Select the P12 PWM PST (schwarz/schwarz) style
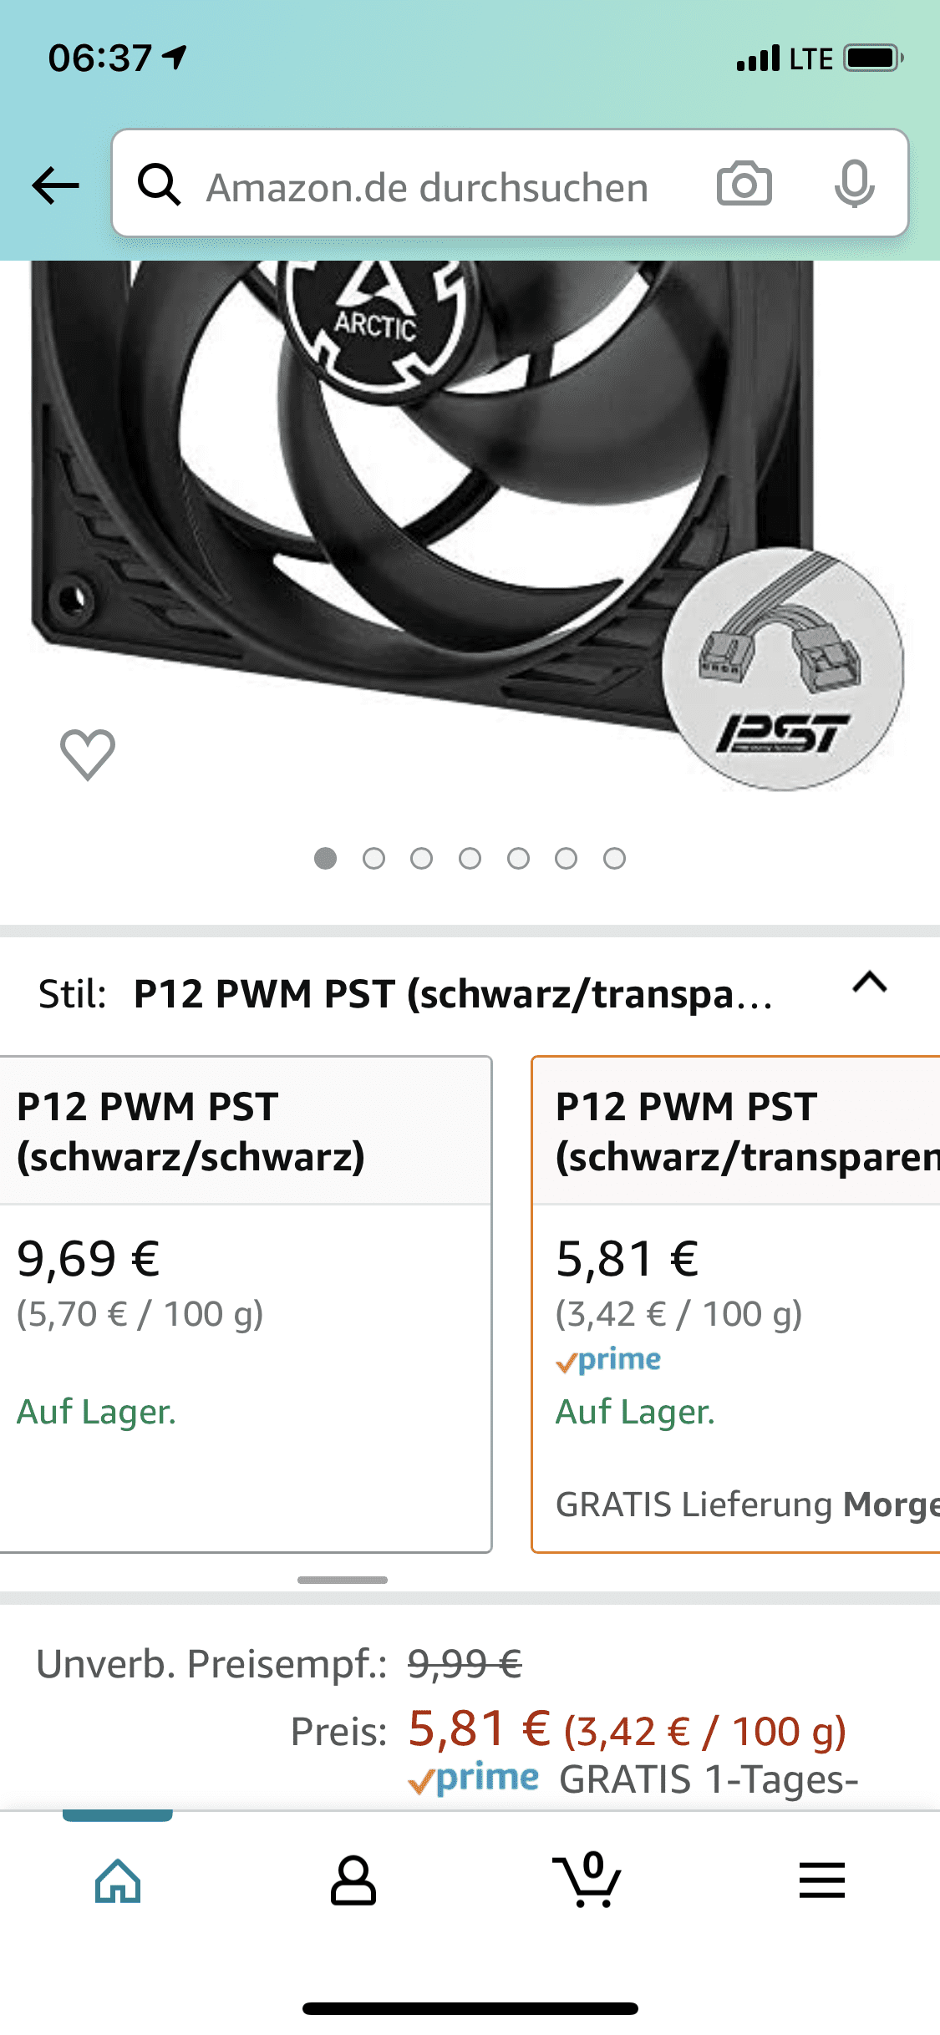 (x=246, y=1304)
